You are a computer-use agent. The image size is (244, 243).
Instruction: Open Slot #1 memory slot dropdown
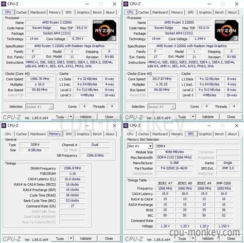[150, 146]
